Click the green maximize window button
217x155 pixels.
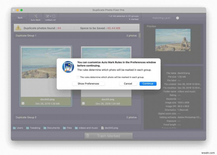pos(22,10)
